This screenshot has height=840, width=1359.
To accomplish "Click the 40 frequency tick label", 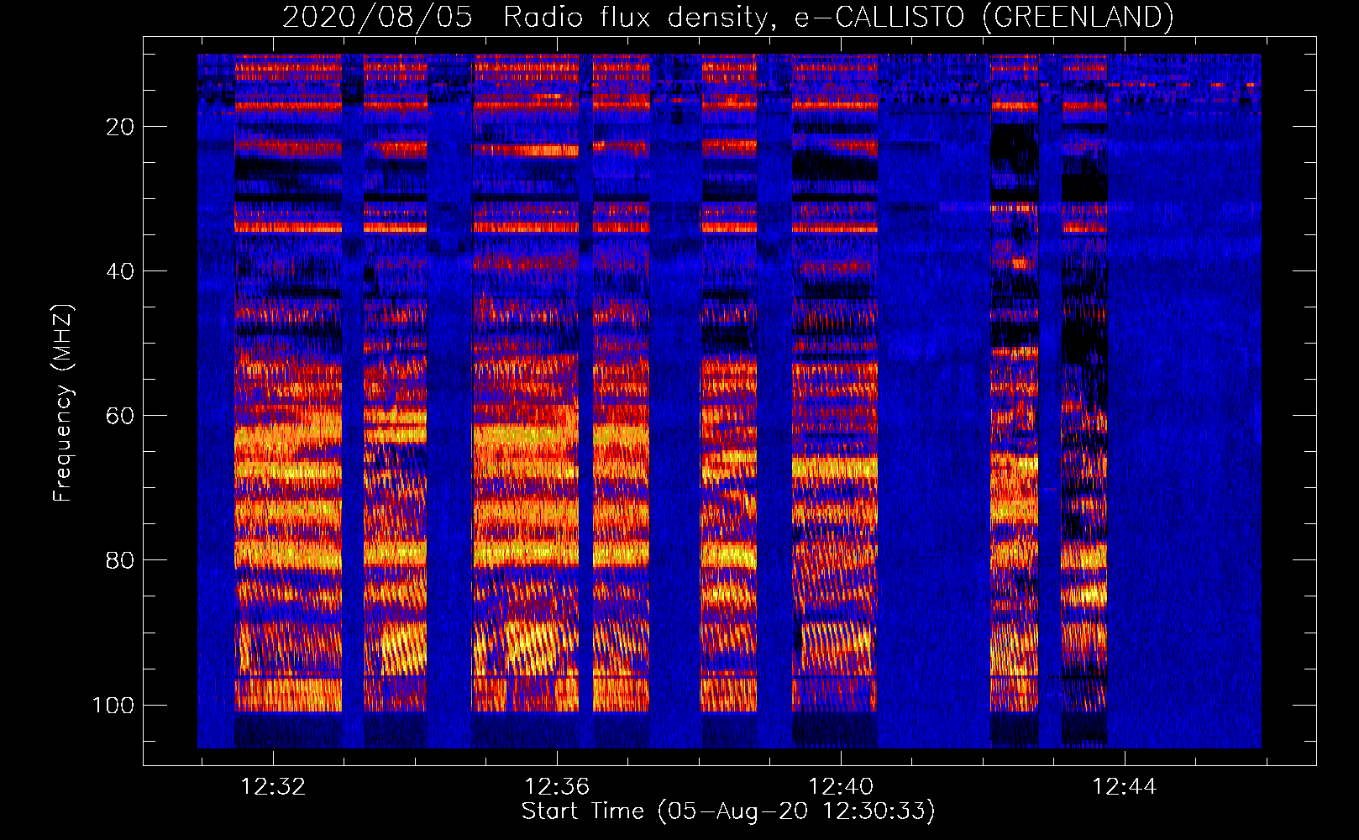I will pyautogui.click(x=121, y=271).
